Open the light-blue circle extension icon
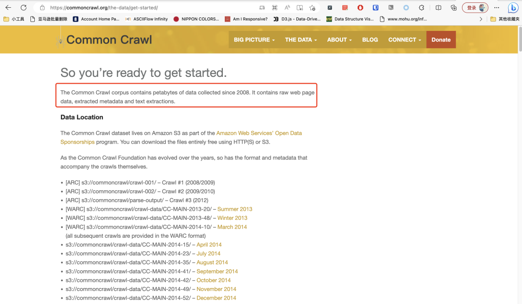Image resolution: width=522 pixels, height=304 pixels. coord(406,8)
